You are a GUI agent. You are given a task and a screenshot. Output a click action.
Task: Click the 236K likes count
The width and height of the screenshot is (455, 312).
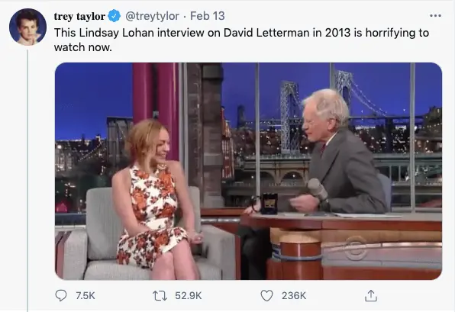click(x=294, y=295)
